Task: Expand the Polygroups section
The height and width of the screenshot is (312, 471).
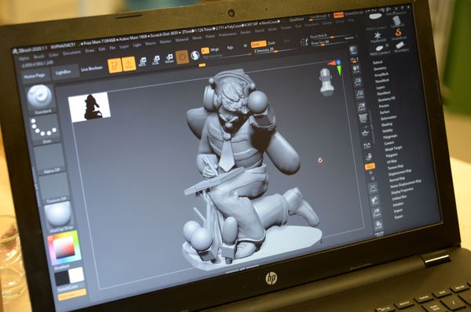Action: point(390,136)
